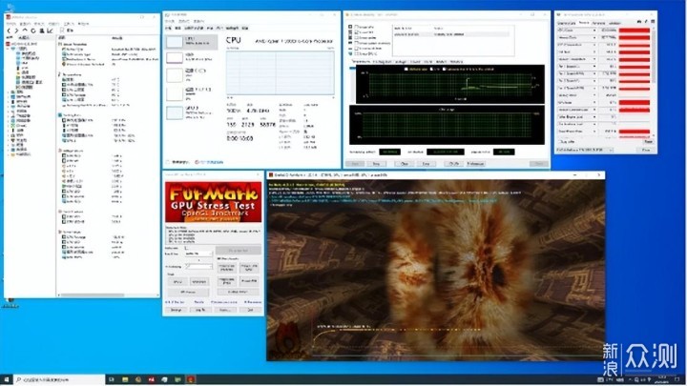Open GPU Clock sensor dropdown in GPU-Z
The width and height of the screenshot is (687, 386).
pos(594,30)
